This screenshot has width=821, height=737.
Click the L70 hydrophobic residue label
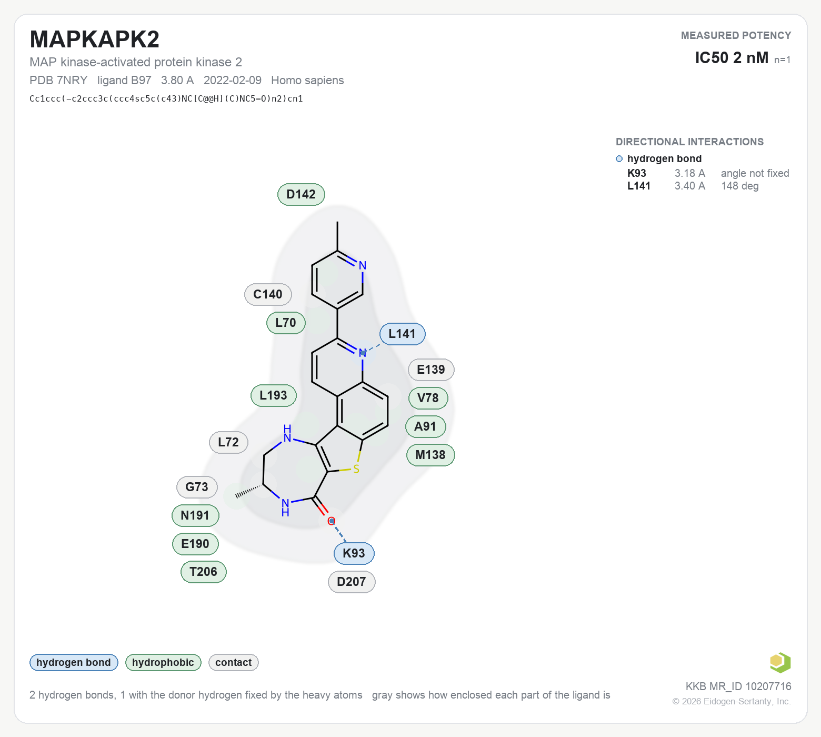point(286,323)
